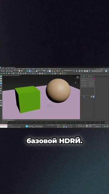Click Go to Start playback button
The image size is (109, 194).
click(77, 125)
